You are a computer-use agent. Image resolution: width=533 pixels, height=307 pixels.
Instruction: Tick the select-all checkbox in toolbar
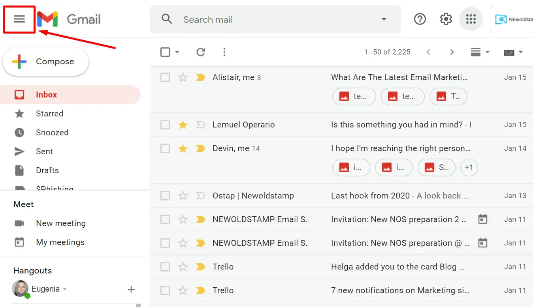tap(165, 52)
